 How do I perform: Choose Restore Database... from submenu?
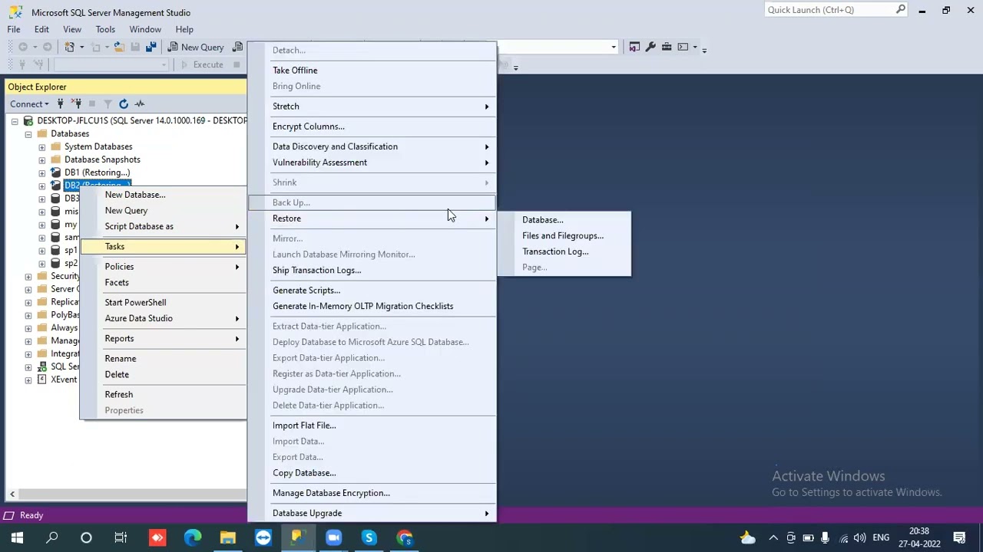[x=564, y=220]
